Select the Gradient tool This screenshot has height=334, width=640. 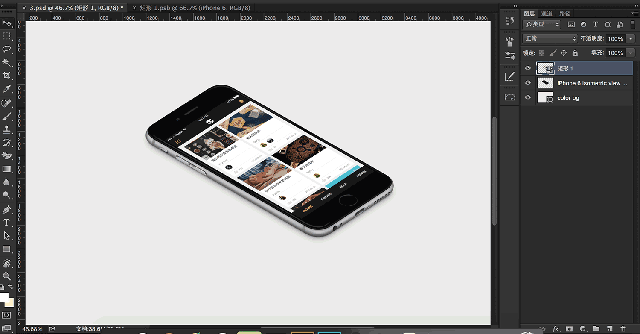(7, 169)
